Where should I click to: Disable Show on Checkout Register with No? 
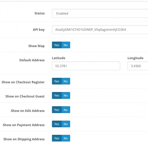point(66,81)
